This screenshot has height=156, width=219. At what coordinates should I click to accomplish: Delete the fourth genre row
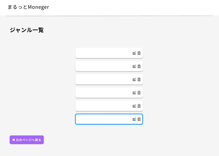point(139,93)
